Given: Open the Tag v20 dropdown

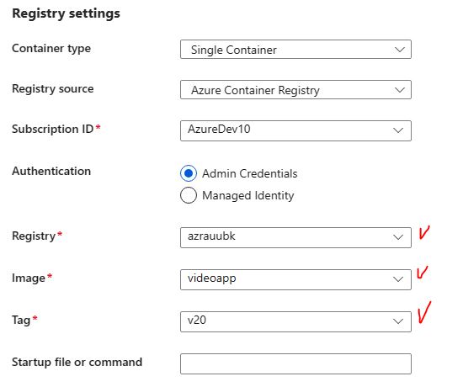Looking at the screenshot, I should (x=295, y=321).
